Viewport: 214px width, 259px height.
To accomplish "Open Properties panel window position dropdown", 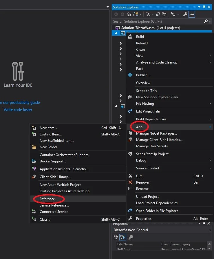I will click(199, 223).
